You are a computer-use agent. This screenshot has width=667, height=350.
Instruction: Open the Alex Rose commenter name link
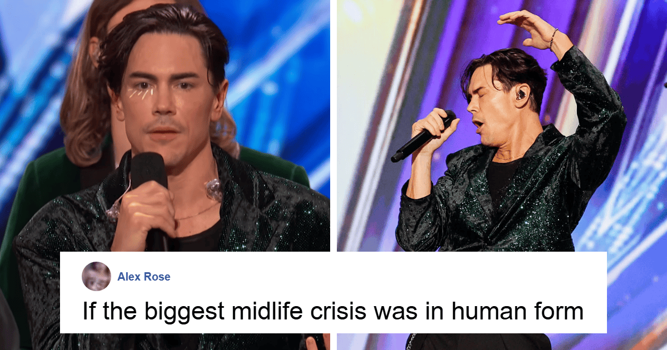point(144,277)
